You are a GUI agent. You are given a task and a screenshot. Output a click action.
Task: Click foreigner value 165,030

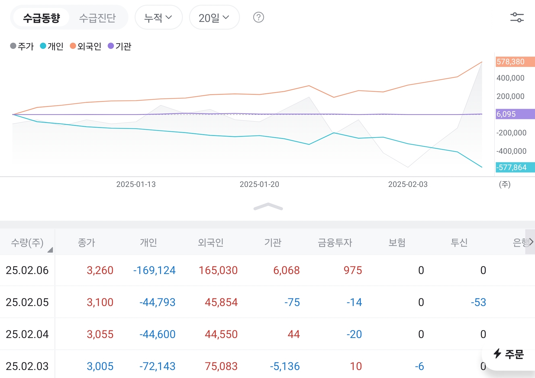(218, 270)
